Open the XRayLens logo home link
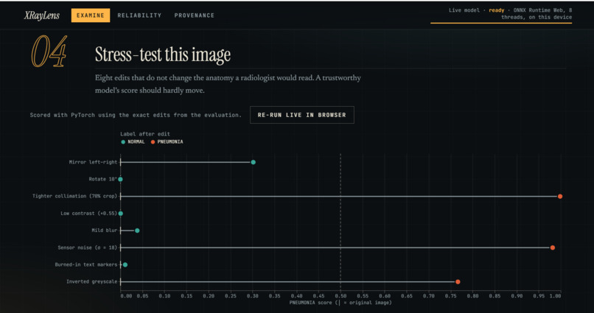Viewport: 594px width, 313px height. point(42,15)
